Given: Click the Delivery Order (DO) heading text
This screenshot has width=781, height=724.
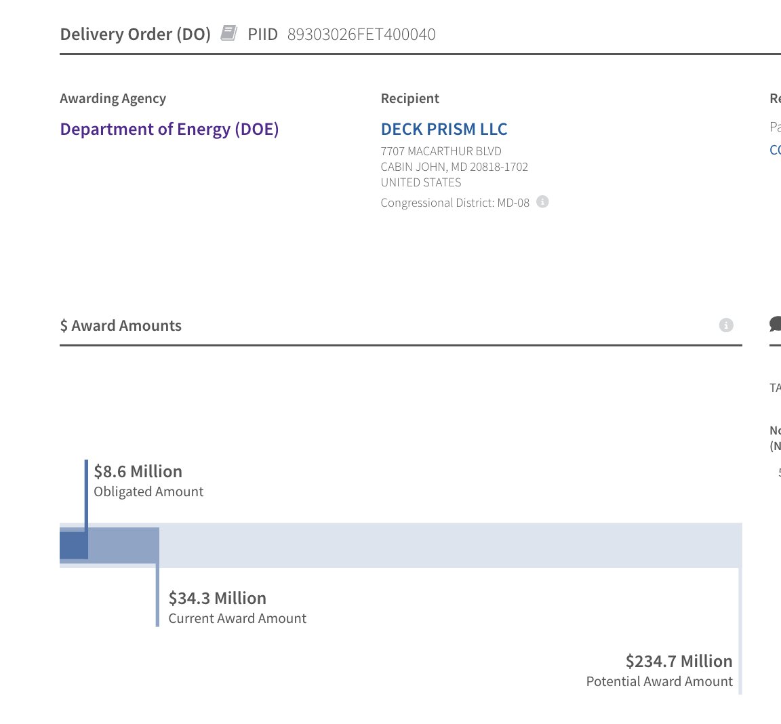Looking at the screenshot, I should 136,35.
